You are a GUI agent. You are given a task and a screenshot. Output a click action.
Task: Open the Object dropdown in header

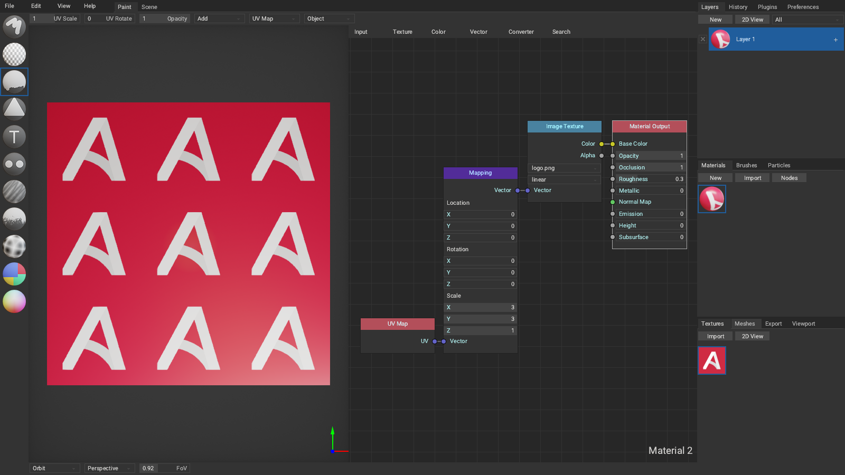[x=329, y=18]
